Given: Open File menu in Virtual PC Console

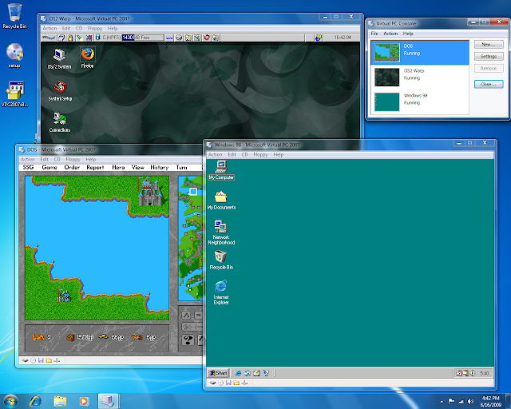Looking at the screenshot, I should [x=374, y=34].
